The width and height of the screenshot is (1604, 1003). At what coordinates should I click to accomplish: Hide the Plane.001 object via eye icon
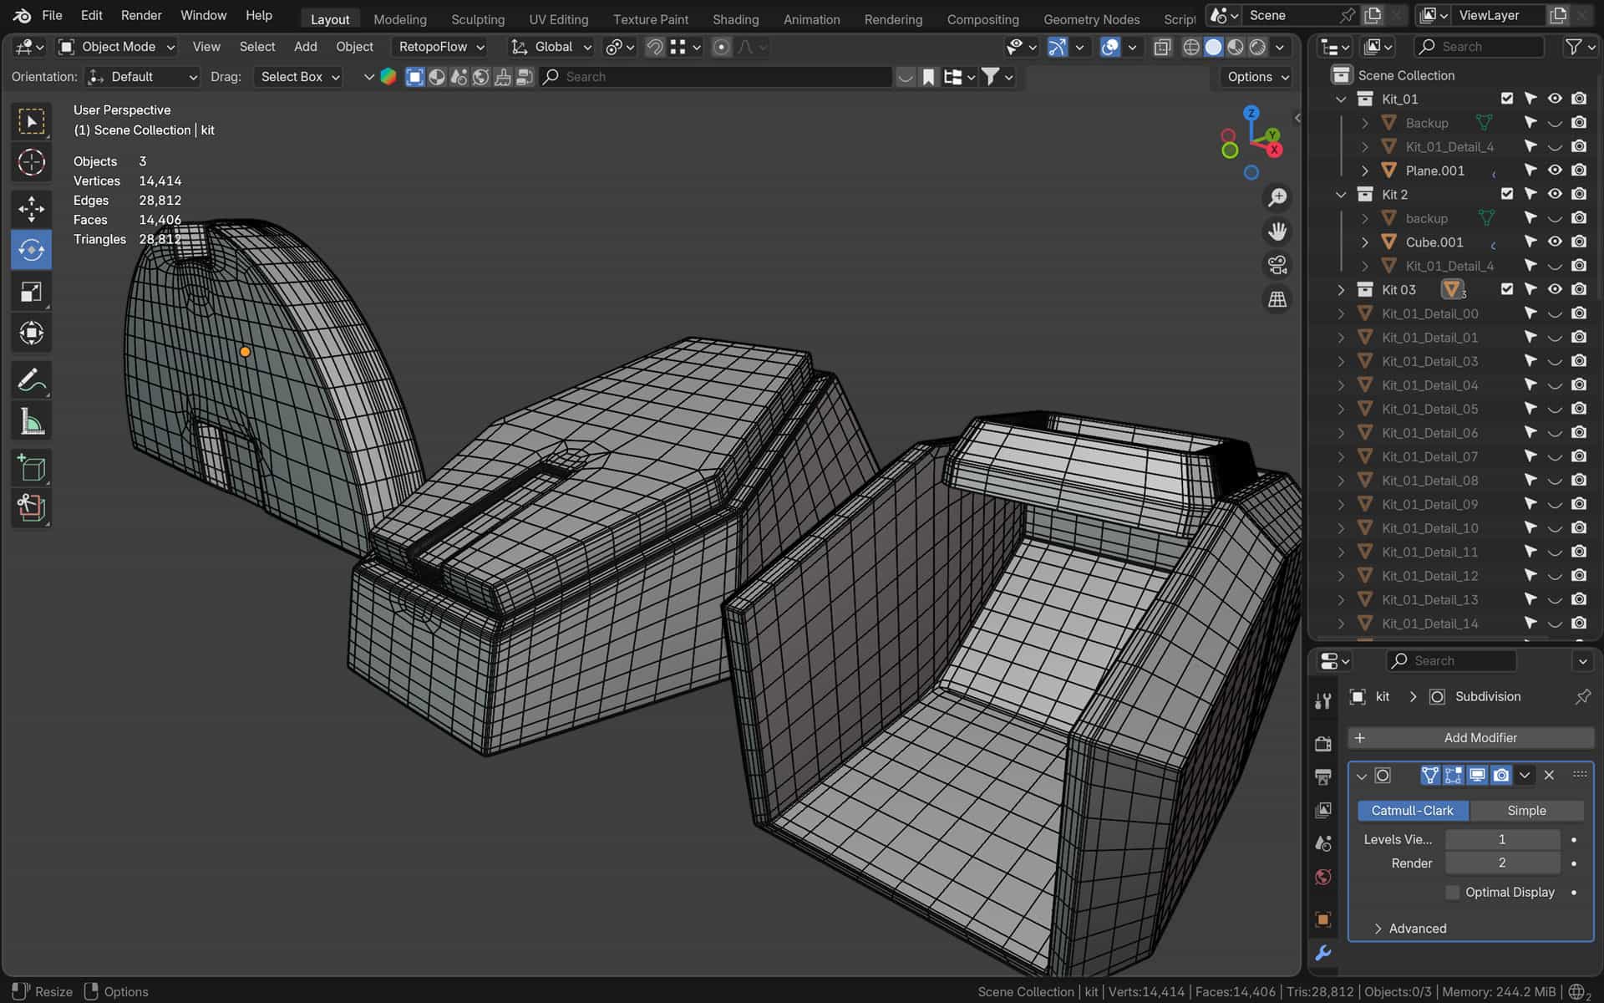click(x=1554, y=171)
